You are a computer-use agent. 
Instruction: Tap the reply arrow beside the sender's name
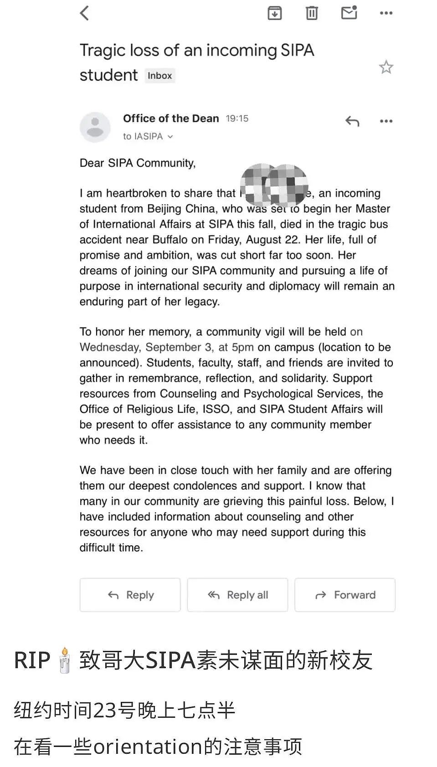pyautogui.click(x=352, y=121)
